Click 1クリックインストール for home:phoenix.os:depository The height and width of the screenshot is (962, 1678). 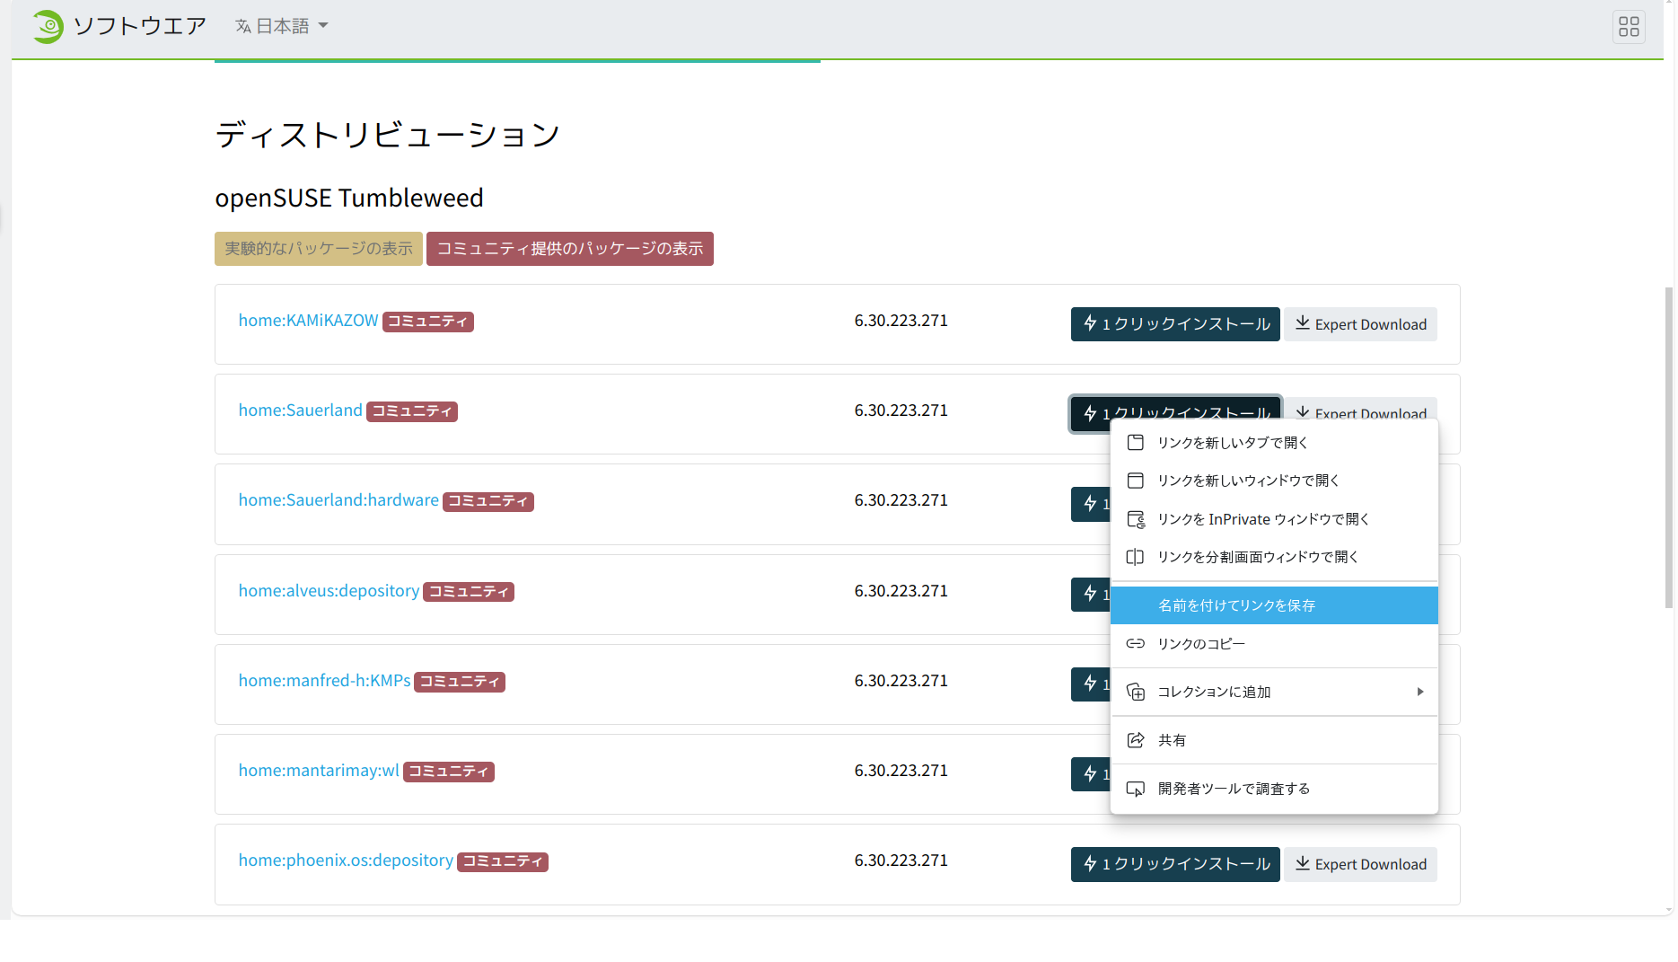click(1175, 864)
